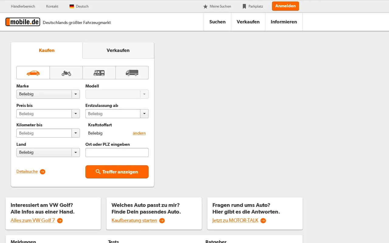Click the Anmelden button
This screenshot has height=243, width=389.
pyautogui.click(x=285, y=6)
